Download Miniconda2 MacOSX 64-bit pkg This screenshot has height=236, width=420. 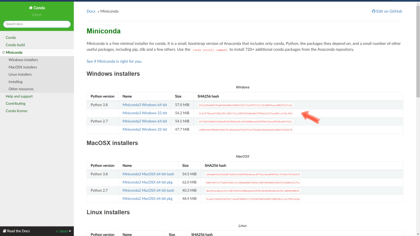pos(147,199)
